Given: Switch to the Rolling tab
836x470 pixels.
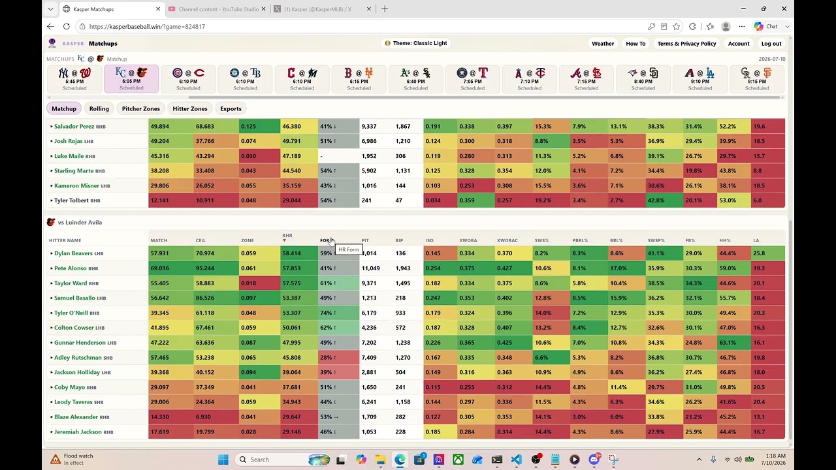Looking at the screenshot, I should pyautogui.click(x=99, y=108).
